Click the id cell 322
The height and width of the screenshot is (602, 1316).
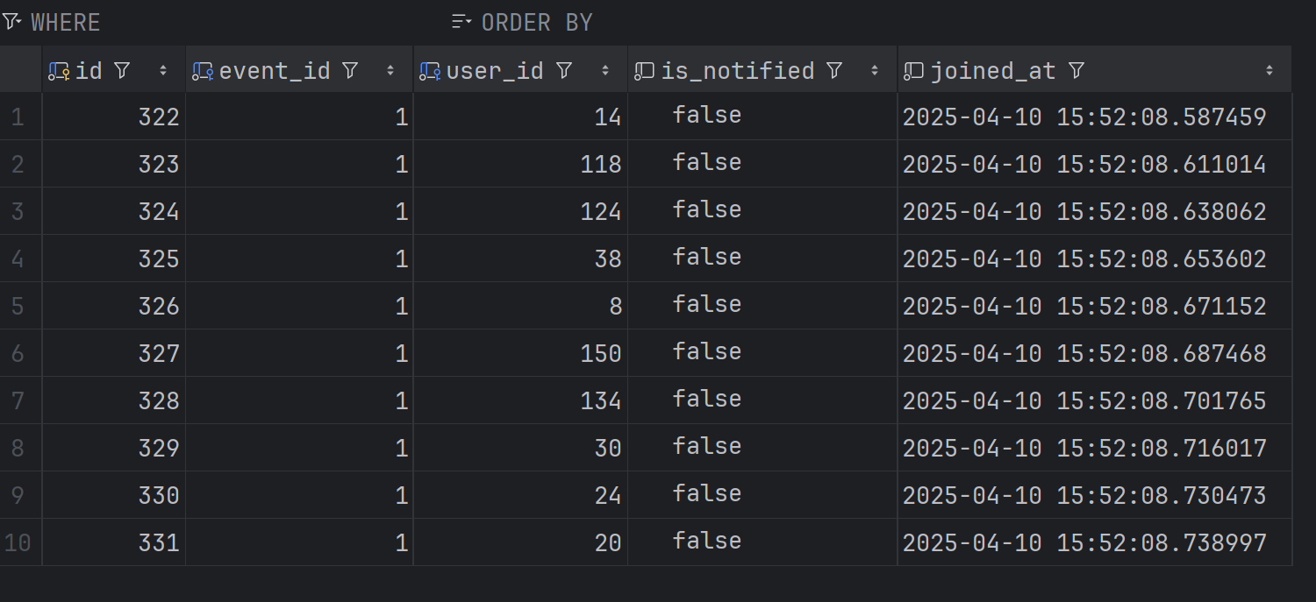(114, 117)
